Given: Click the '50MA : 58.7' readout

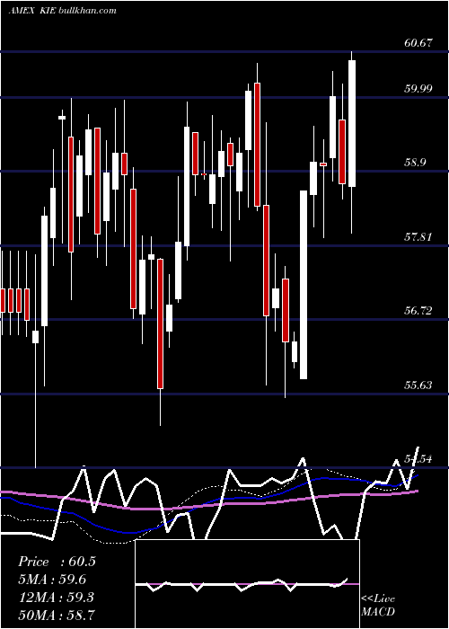Looking at the screenshot, I should pyautogui.click(x=57, y=615).
